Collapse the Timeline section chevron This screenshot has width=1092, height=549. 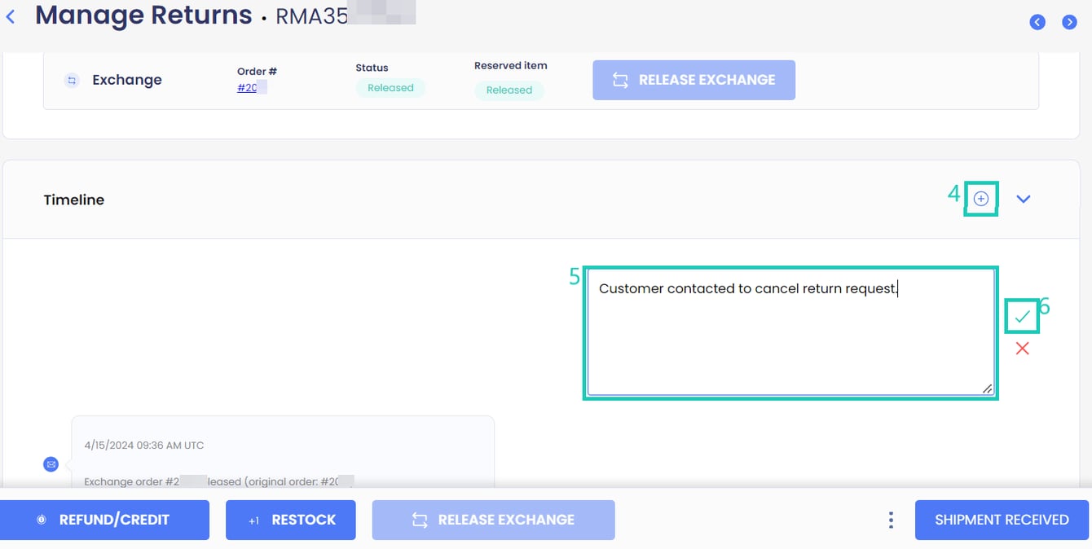point(1024,199)
